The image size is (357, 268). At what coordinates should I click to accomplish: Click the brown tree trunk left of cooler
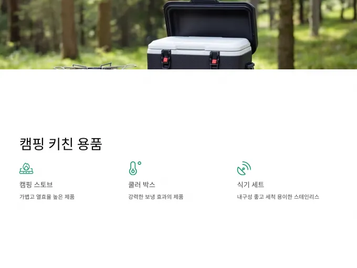pos(69,28)
